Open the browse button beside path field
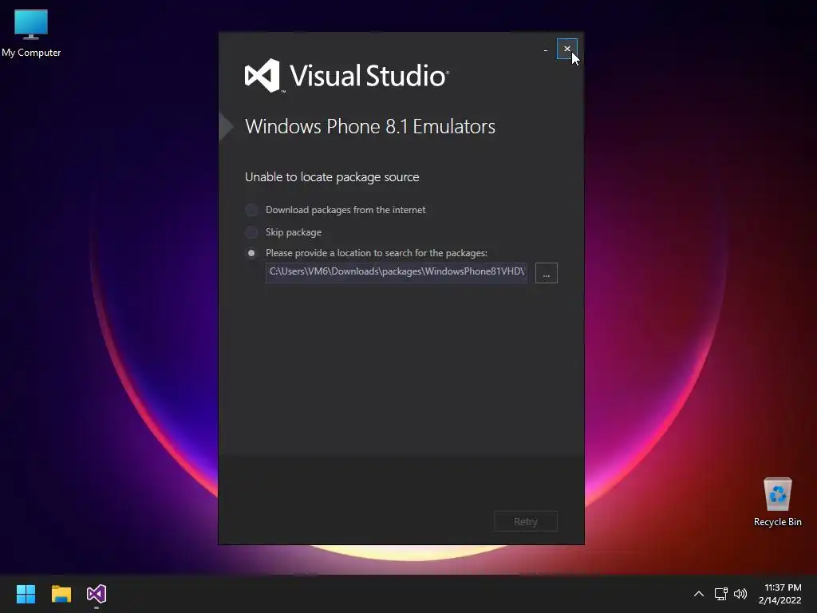The image size is (817, 613). point(546,273)
